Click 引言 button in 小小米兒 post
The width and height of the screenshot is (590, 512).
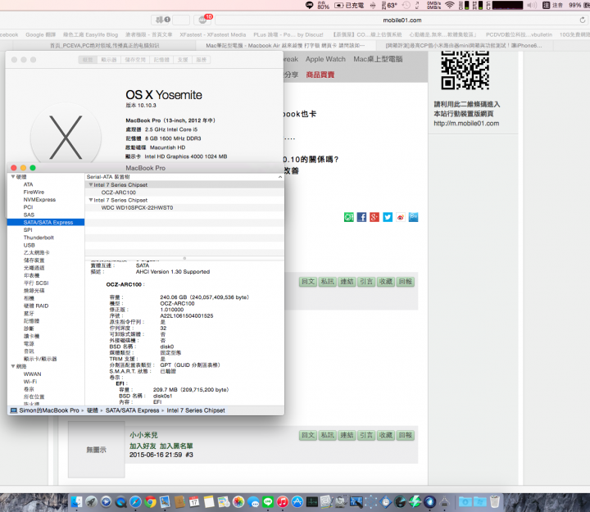366,435
